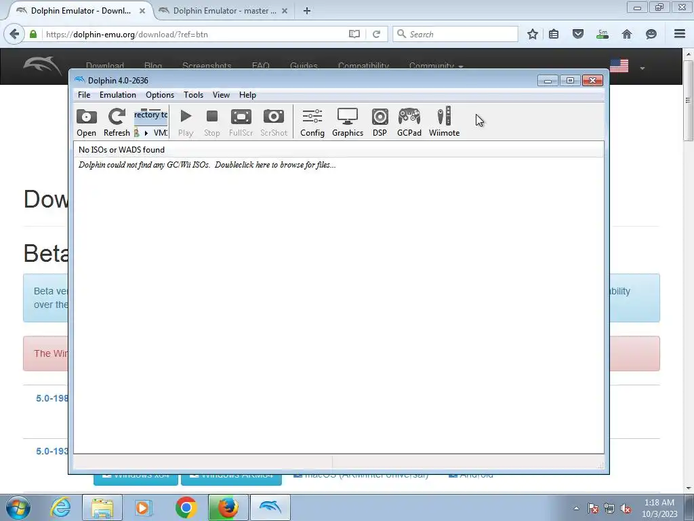694x521 pixels.
Task: Open Windows Explorer folder from taskbar
Action: pyautogui.click(x=102, y=507)
